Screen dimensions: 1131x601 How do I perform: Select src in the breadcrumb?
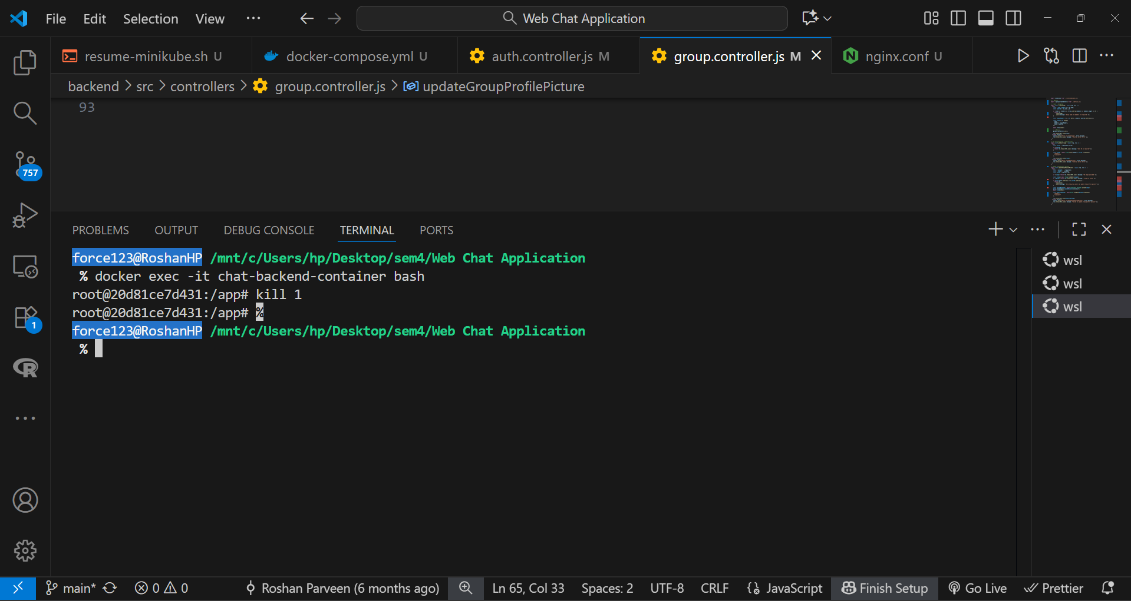point(144,87)
